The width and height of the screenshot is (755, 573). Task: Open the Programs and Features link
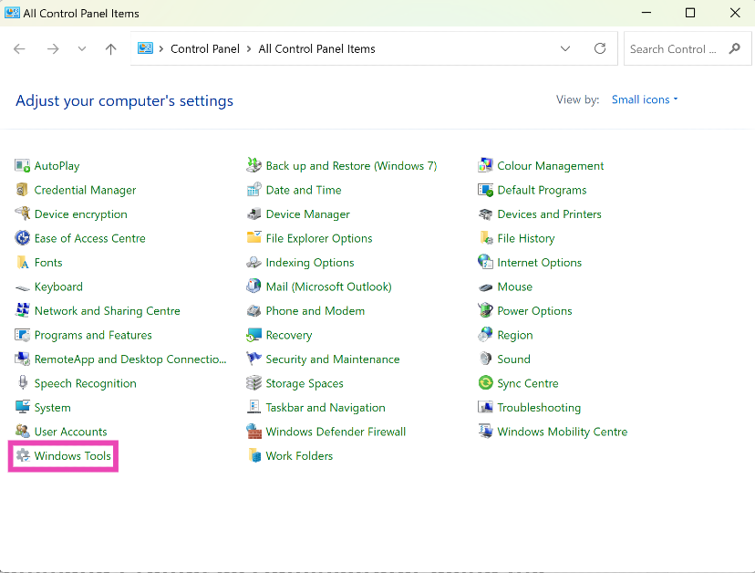[x=93, y=335]
